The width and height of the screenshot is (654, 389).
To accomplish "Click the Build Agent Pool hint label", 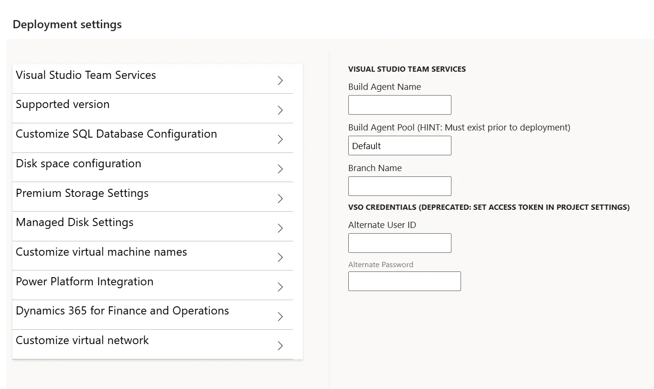I will point(459,128).
